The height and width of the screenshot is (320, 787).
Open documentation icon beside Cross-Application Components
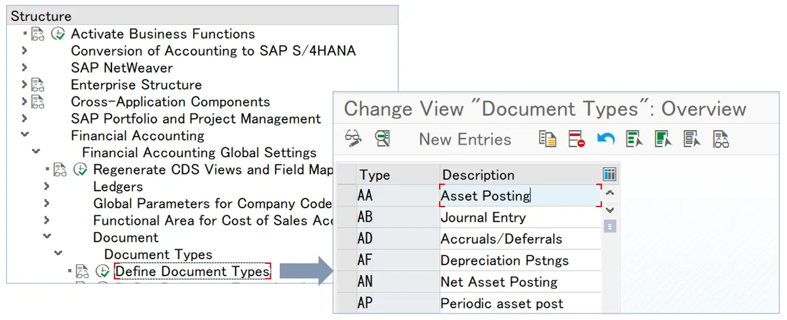38,102
